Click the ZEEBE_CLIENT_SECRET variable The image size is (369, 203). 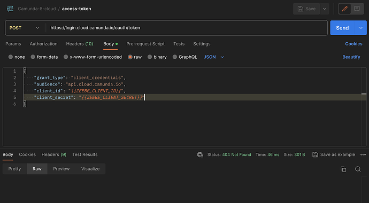click(112, 97)
